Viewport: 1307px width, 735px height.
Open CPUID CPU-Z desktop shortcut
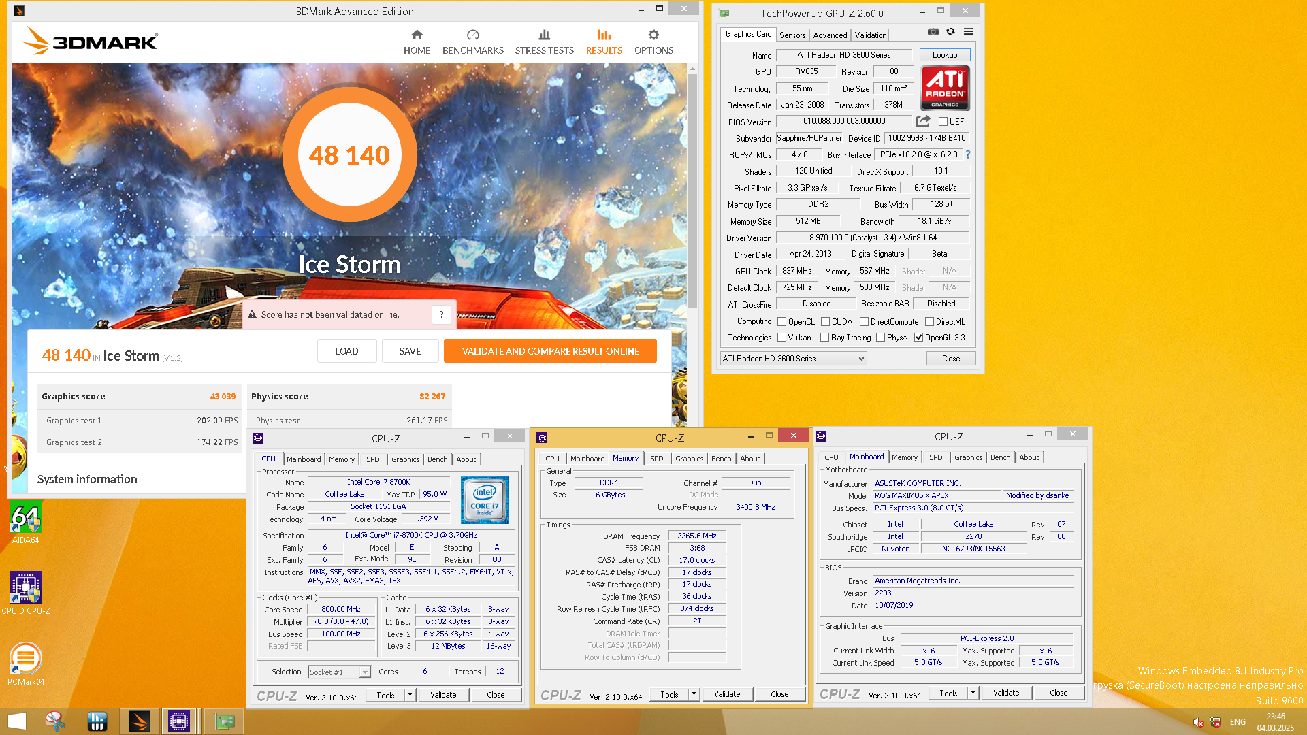click(25, 593)
